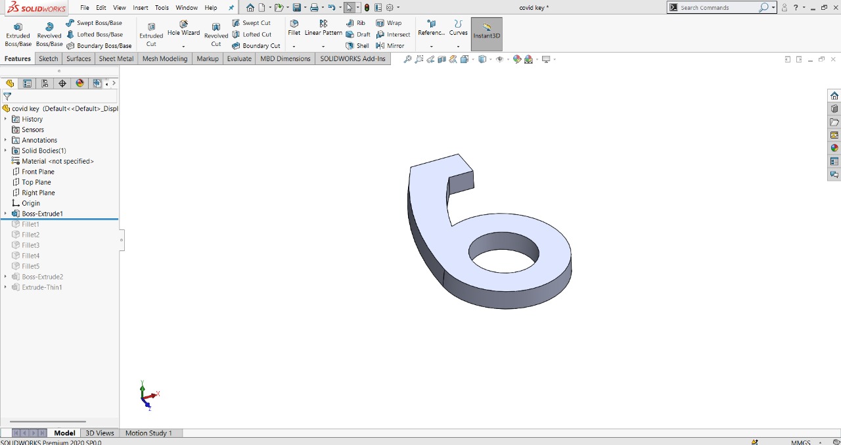Screen dimensions: 841x445
Task: Select the Mirror feature
Action: coord(390,46)
